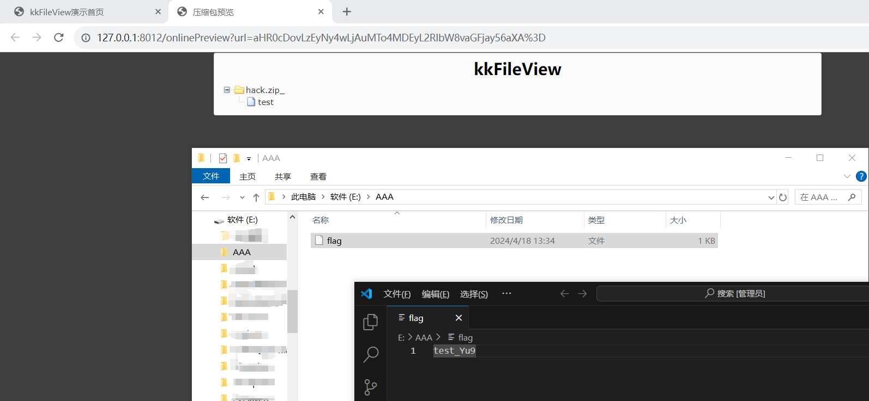Open the 共享 ribbon tab
869x401 pixels.
coord(283,177)
